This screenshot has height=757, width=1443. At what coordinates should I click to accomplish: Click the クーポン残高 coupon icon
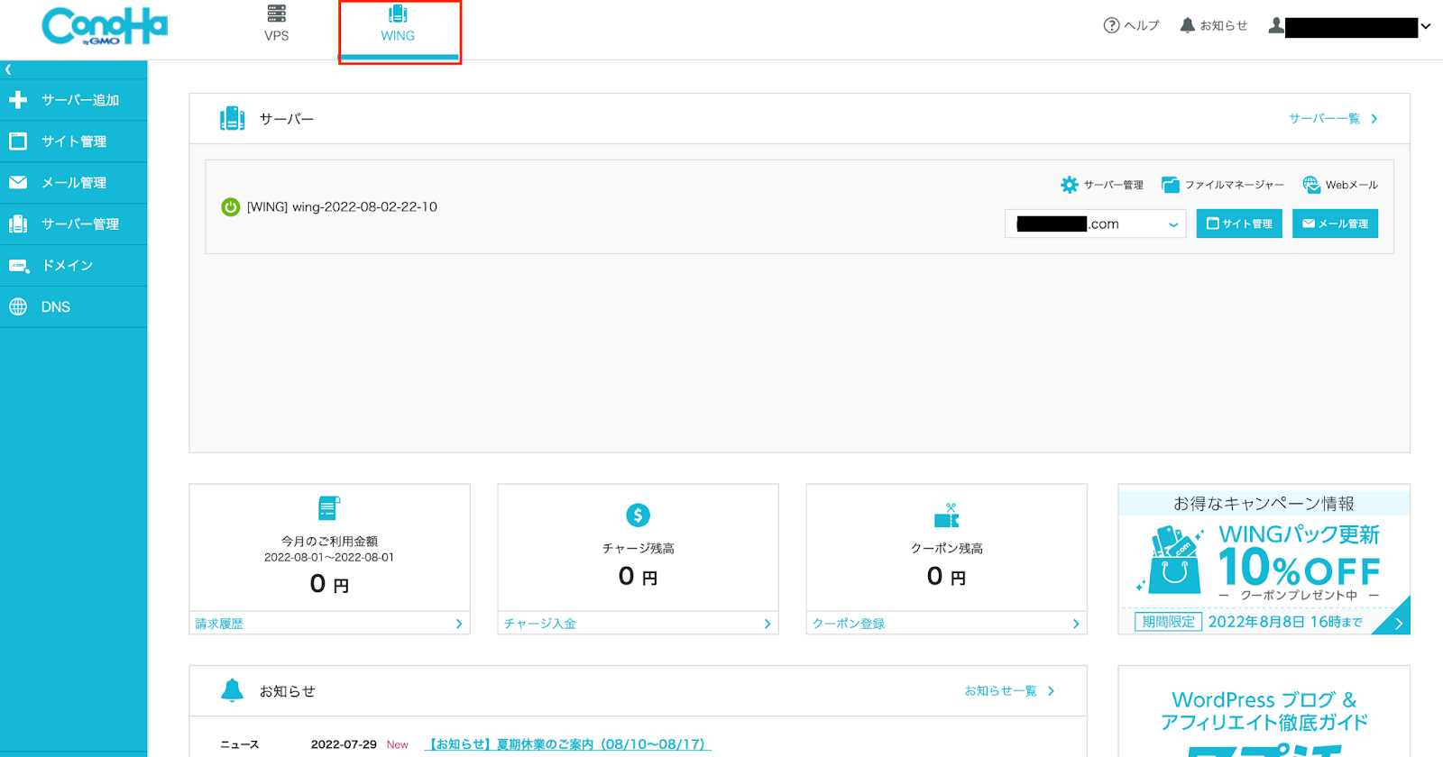[x=946, y=515]
